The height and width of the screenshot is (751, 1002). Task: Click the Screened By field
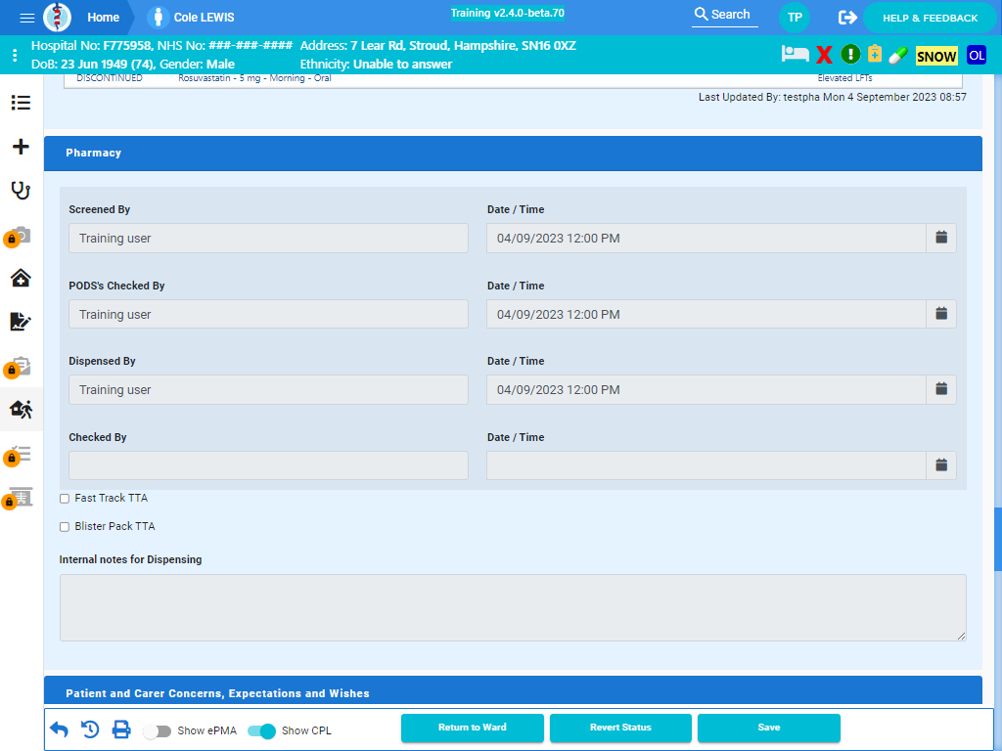(x=268, y=239)
